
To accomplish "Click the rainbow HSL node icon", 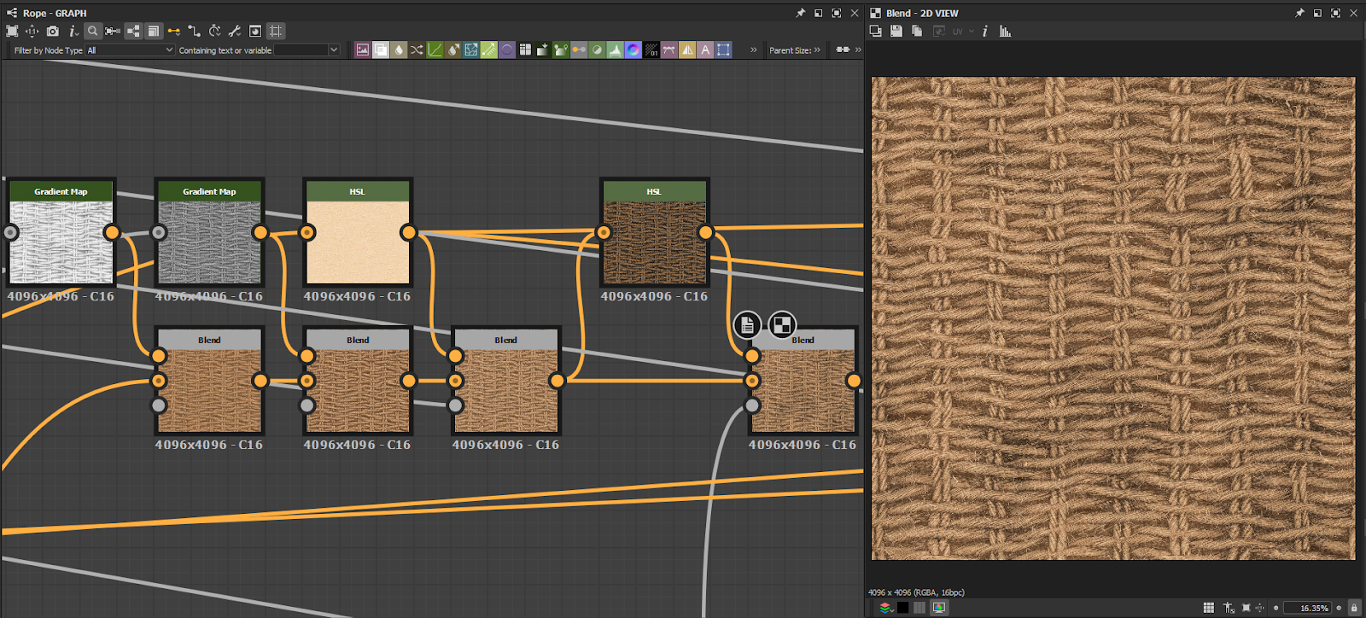I will click(x=633, y=50).
